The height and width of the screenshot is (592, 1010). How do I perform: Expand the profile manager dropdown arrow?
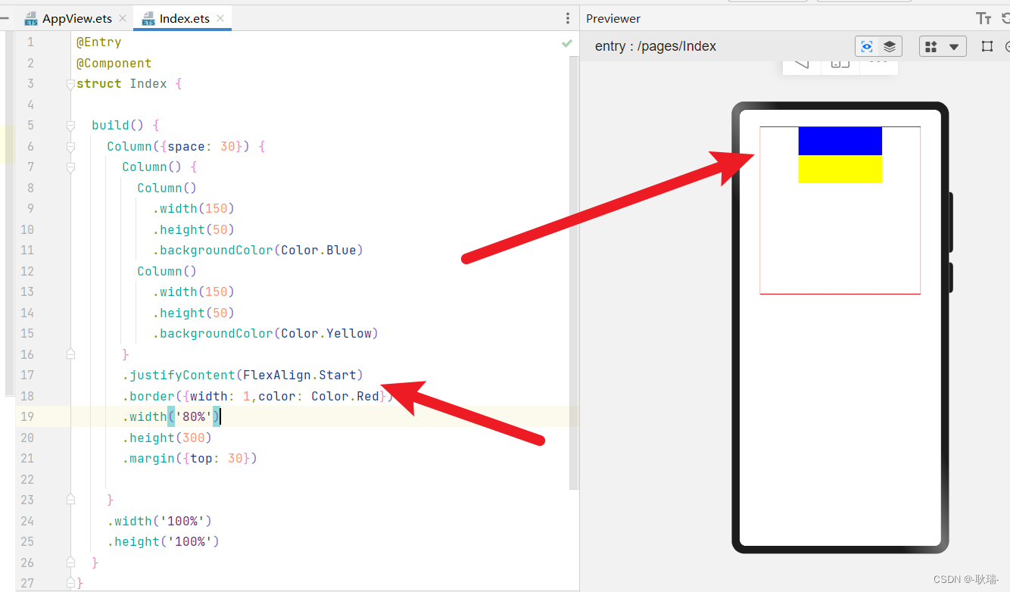(954, 47)
